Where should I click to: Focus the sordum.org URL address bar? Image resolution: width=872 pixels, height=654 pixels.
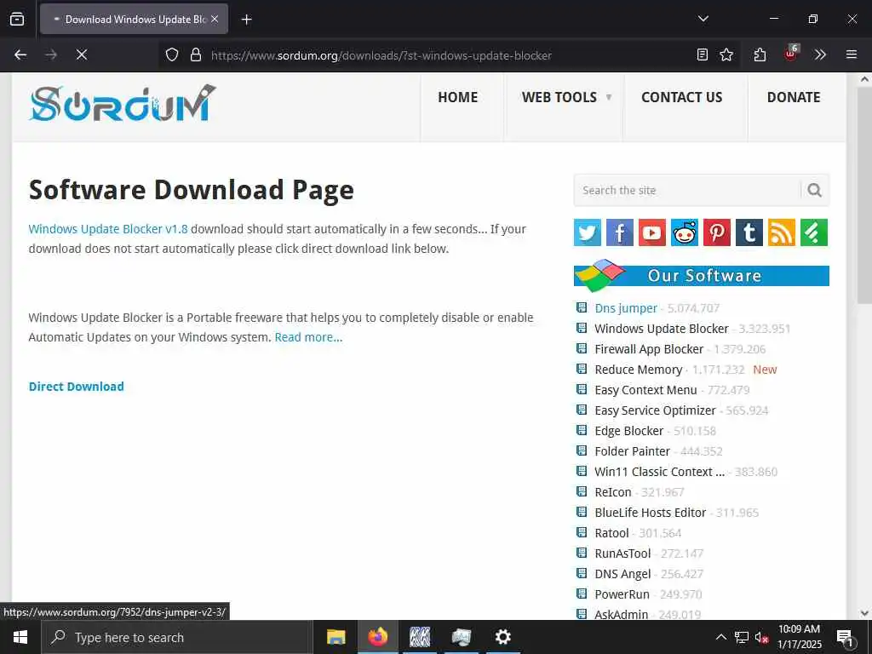(381, 55)
